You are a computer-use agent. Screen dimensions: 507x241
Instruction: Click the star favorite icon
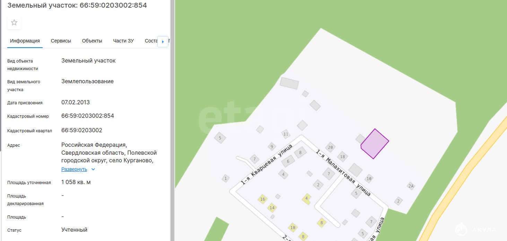14,23
